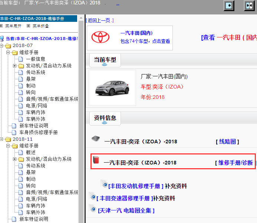Collapse 维修手册 node under 2018-07
Screen dimensions: 257x223
8,52
